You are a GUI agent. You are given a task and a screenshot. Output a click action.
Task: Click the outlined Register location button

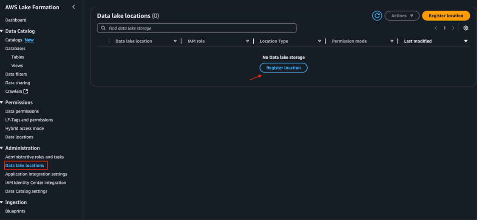point(283,68)
